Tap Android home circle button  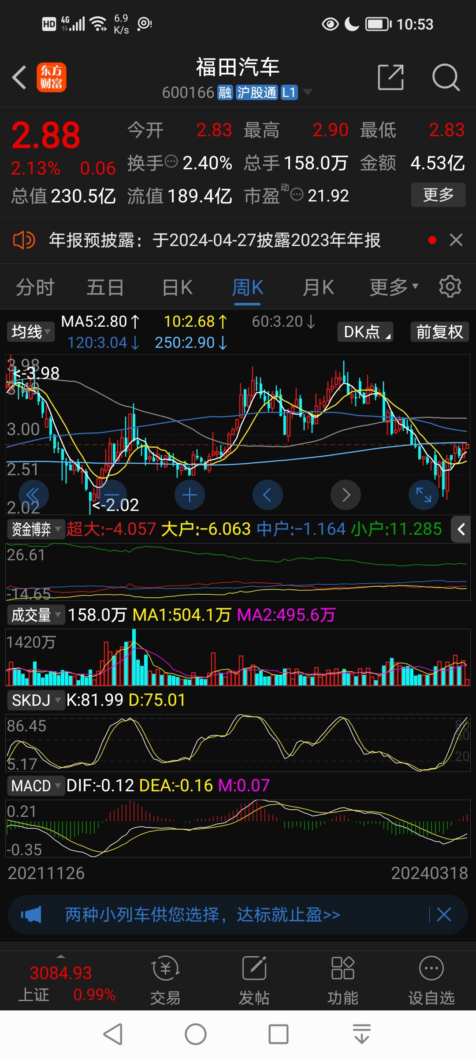point(196,1034)
